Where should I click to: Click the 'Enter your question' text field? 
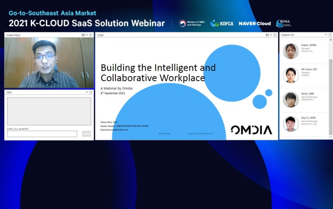[42, 134]
